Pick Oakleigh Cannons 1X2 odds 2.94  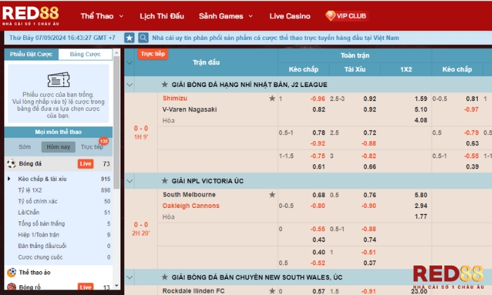(x=421, y=206)
